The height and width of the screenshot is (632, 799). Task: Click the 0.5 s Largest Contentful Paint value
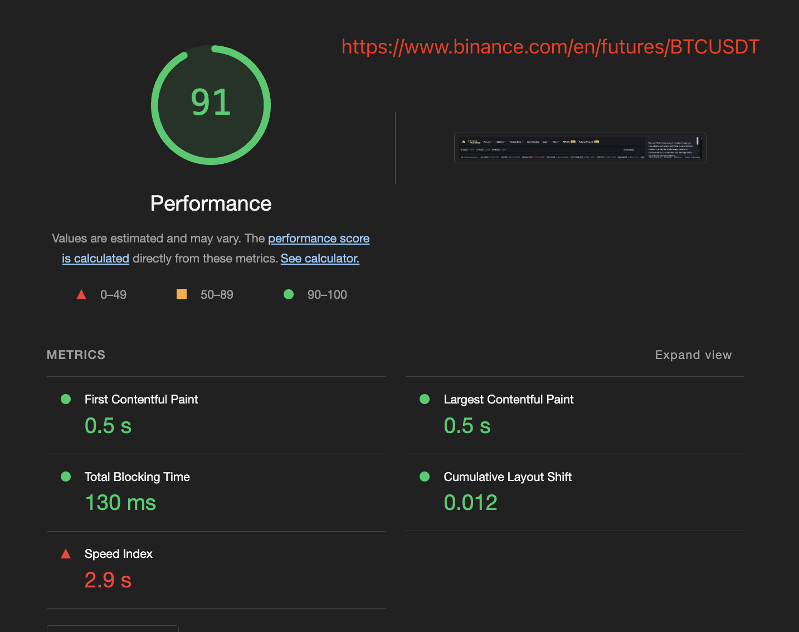click(x=467, y=426)
